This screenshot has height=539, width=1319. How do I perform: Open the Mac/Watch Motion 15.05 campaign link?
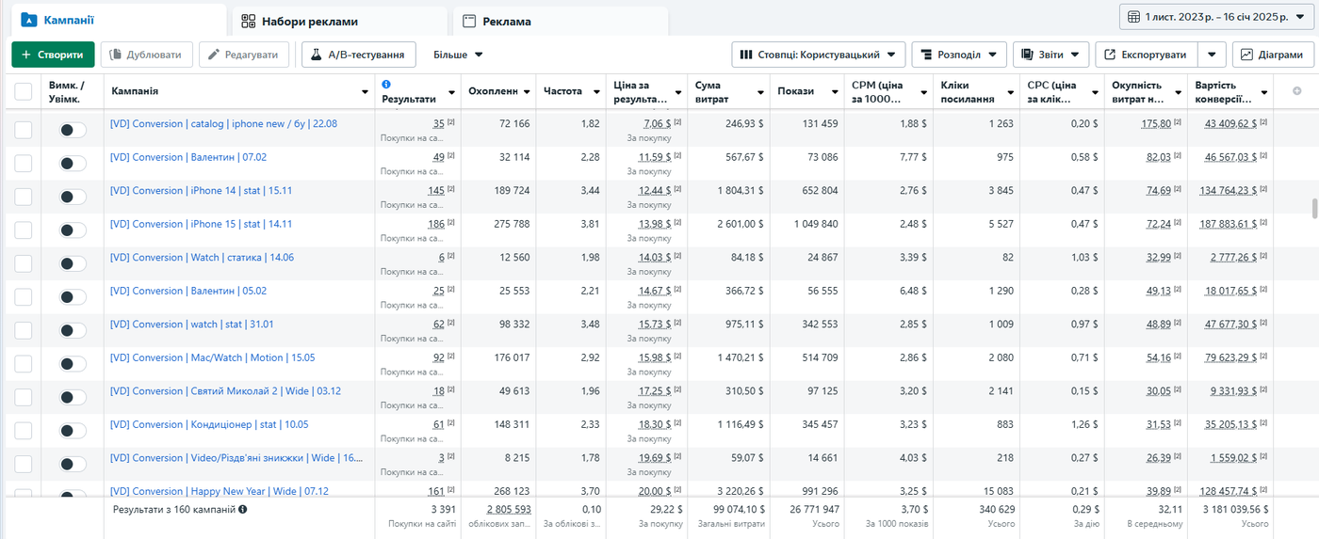point(212,357)
